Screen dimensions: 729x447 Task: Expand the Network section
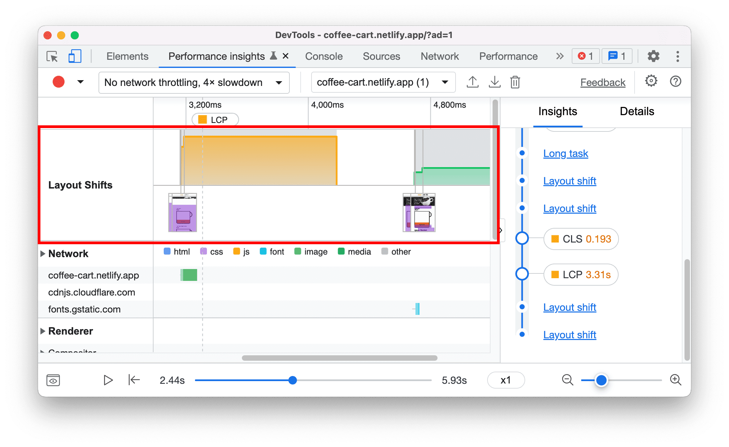pyautogui.click(x=43, y=252)
